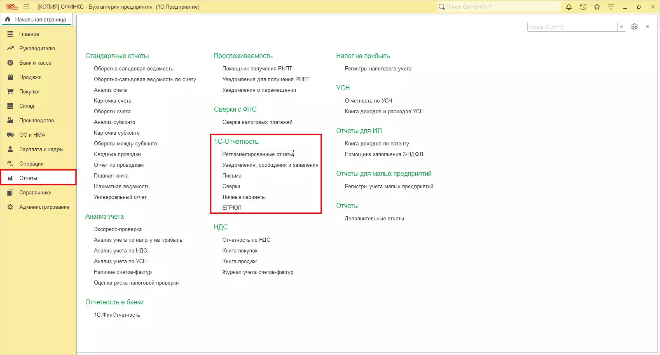Select the Отчеты section
660x355 pixels.
(38, 178)
